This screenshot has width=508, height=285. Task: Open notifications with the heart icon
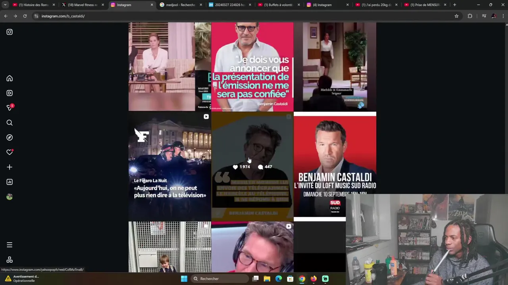click(10, 152)
